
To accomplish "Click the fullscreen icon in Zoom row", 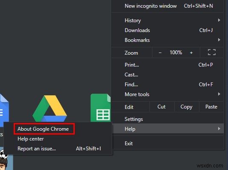I will [212, 52].
